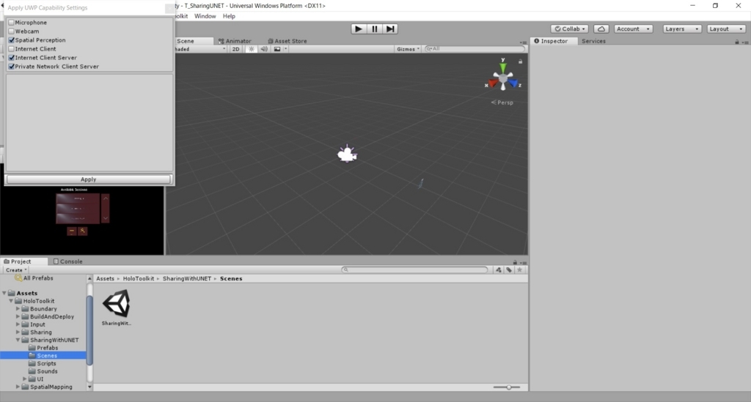
Task: Toggle 2D view mode button
Action: pyautogui.click(x=235, y=49)
